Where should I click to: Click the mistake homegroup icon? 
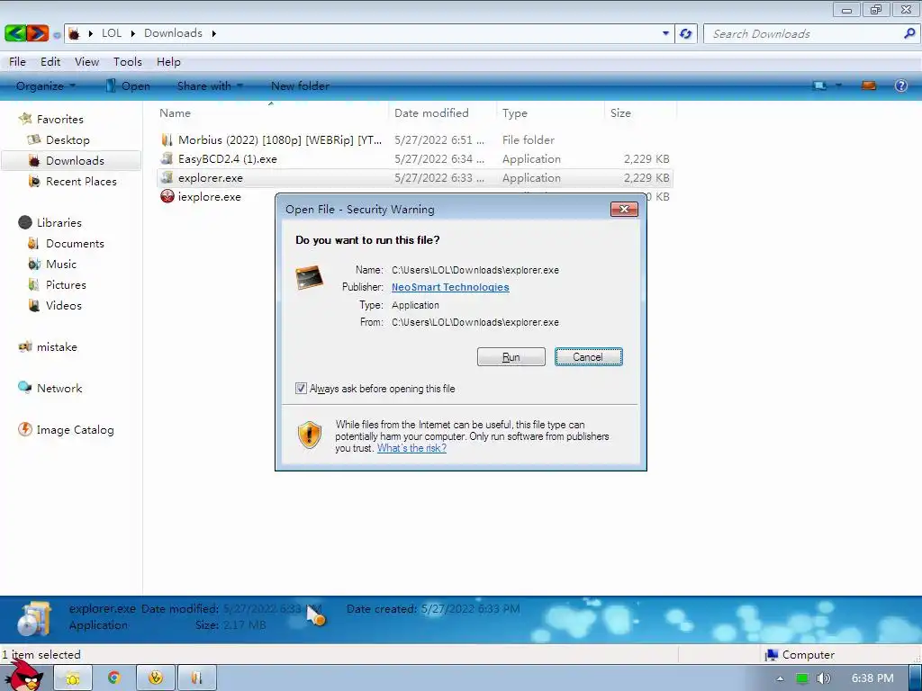(x=25, y=346)
